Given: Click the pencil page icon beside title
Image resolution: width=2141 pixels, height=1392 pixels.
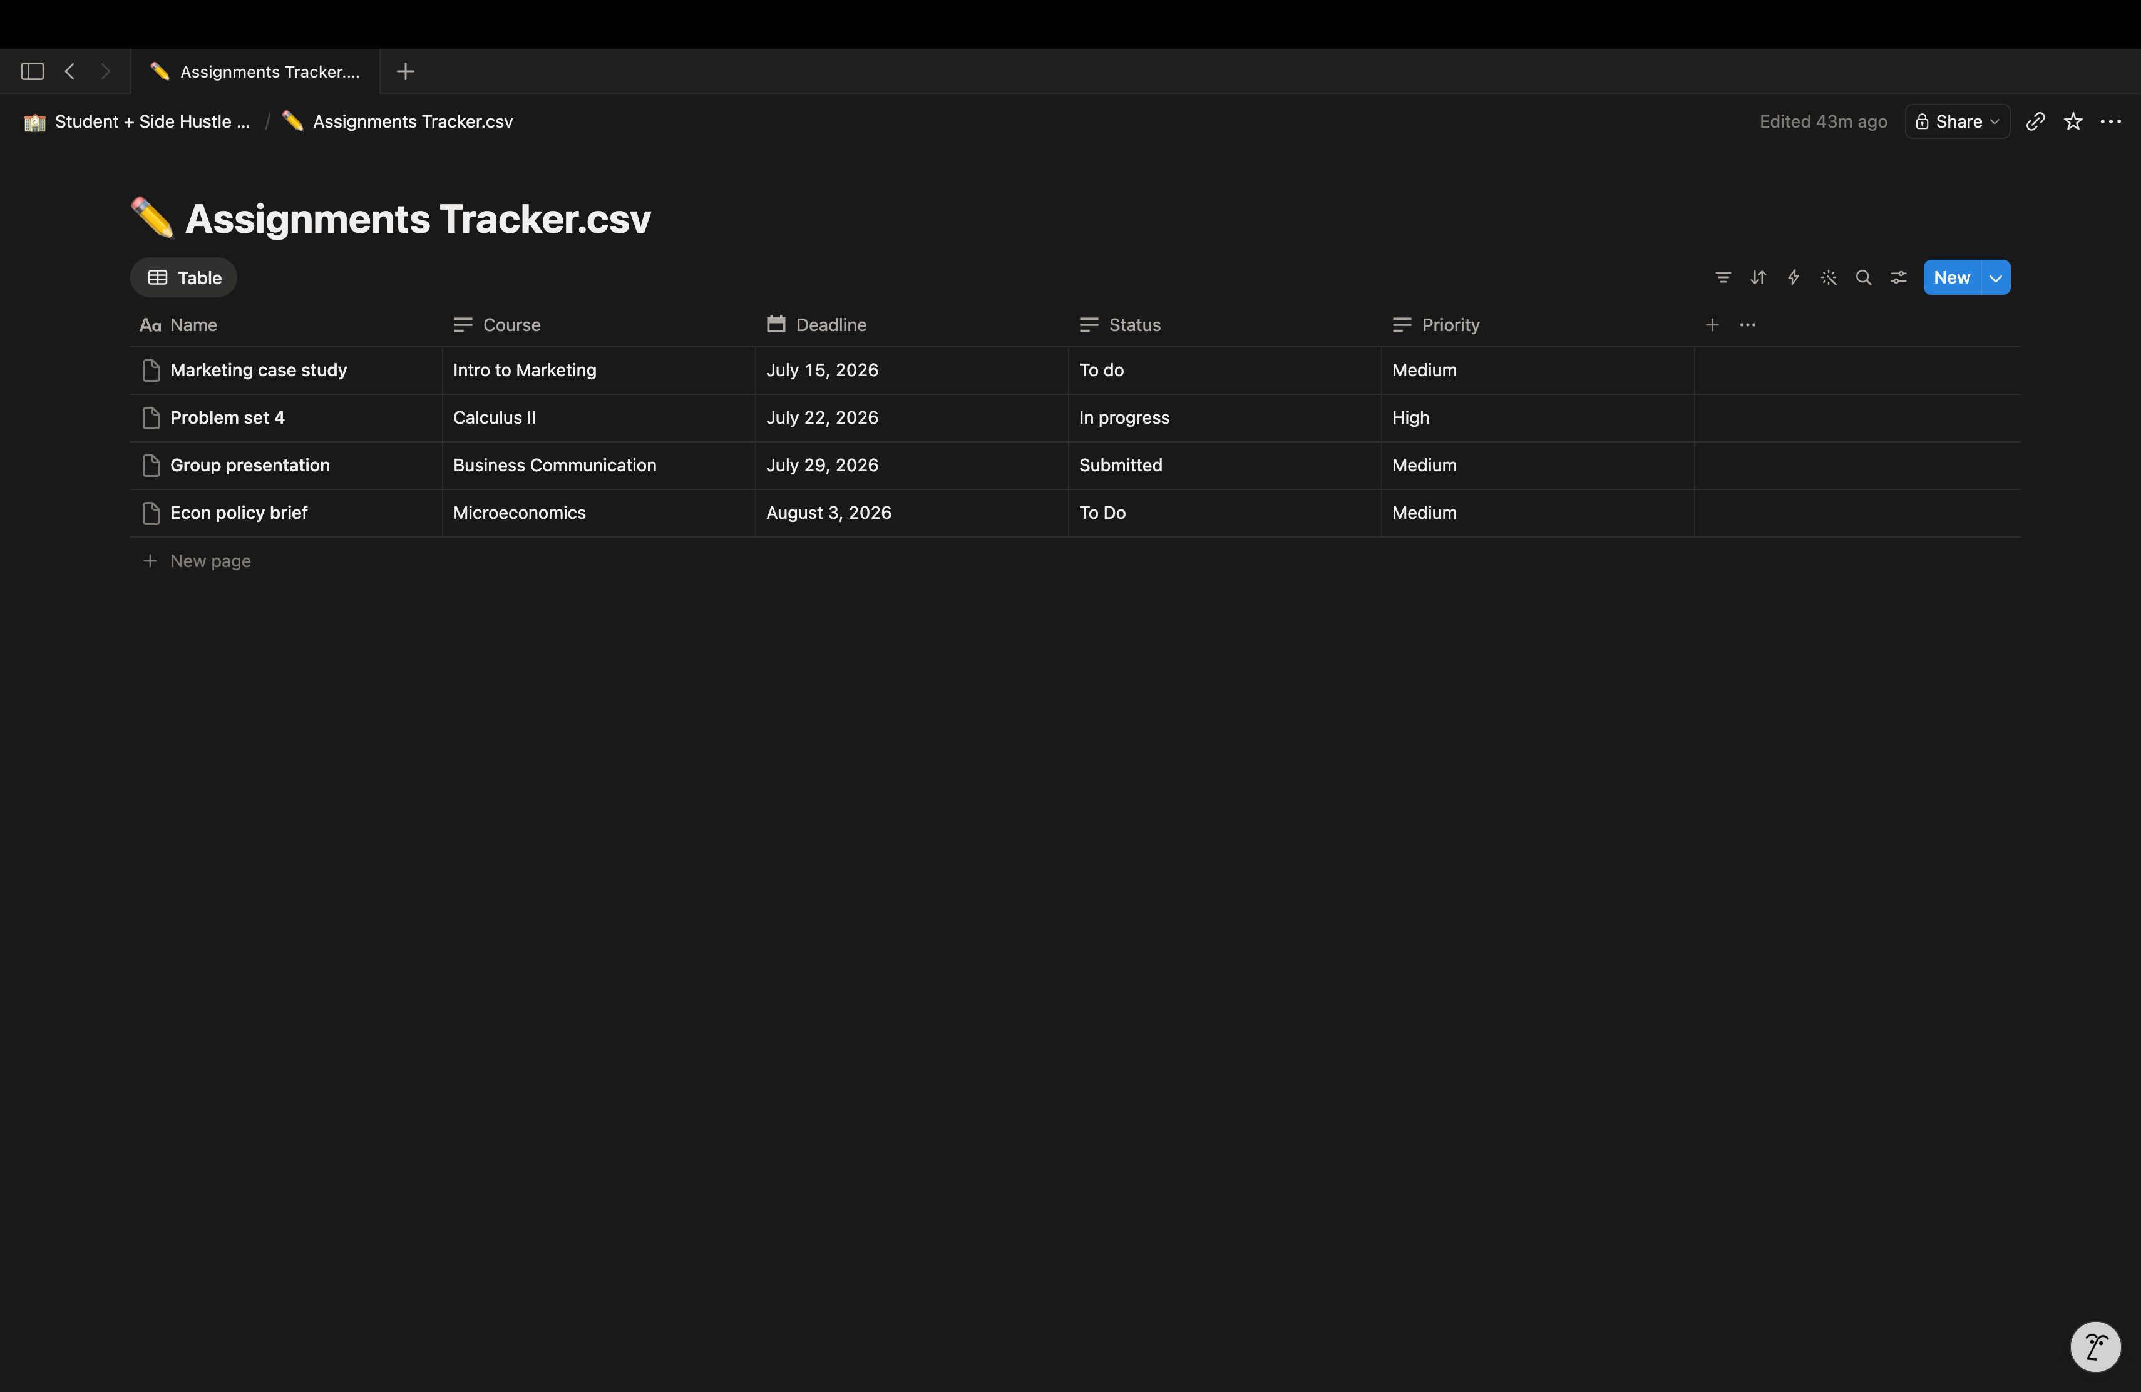Looking at the screenshot, I should pos(152,218).
